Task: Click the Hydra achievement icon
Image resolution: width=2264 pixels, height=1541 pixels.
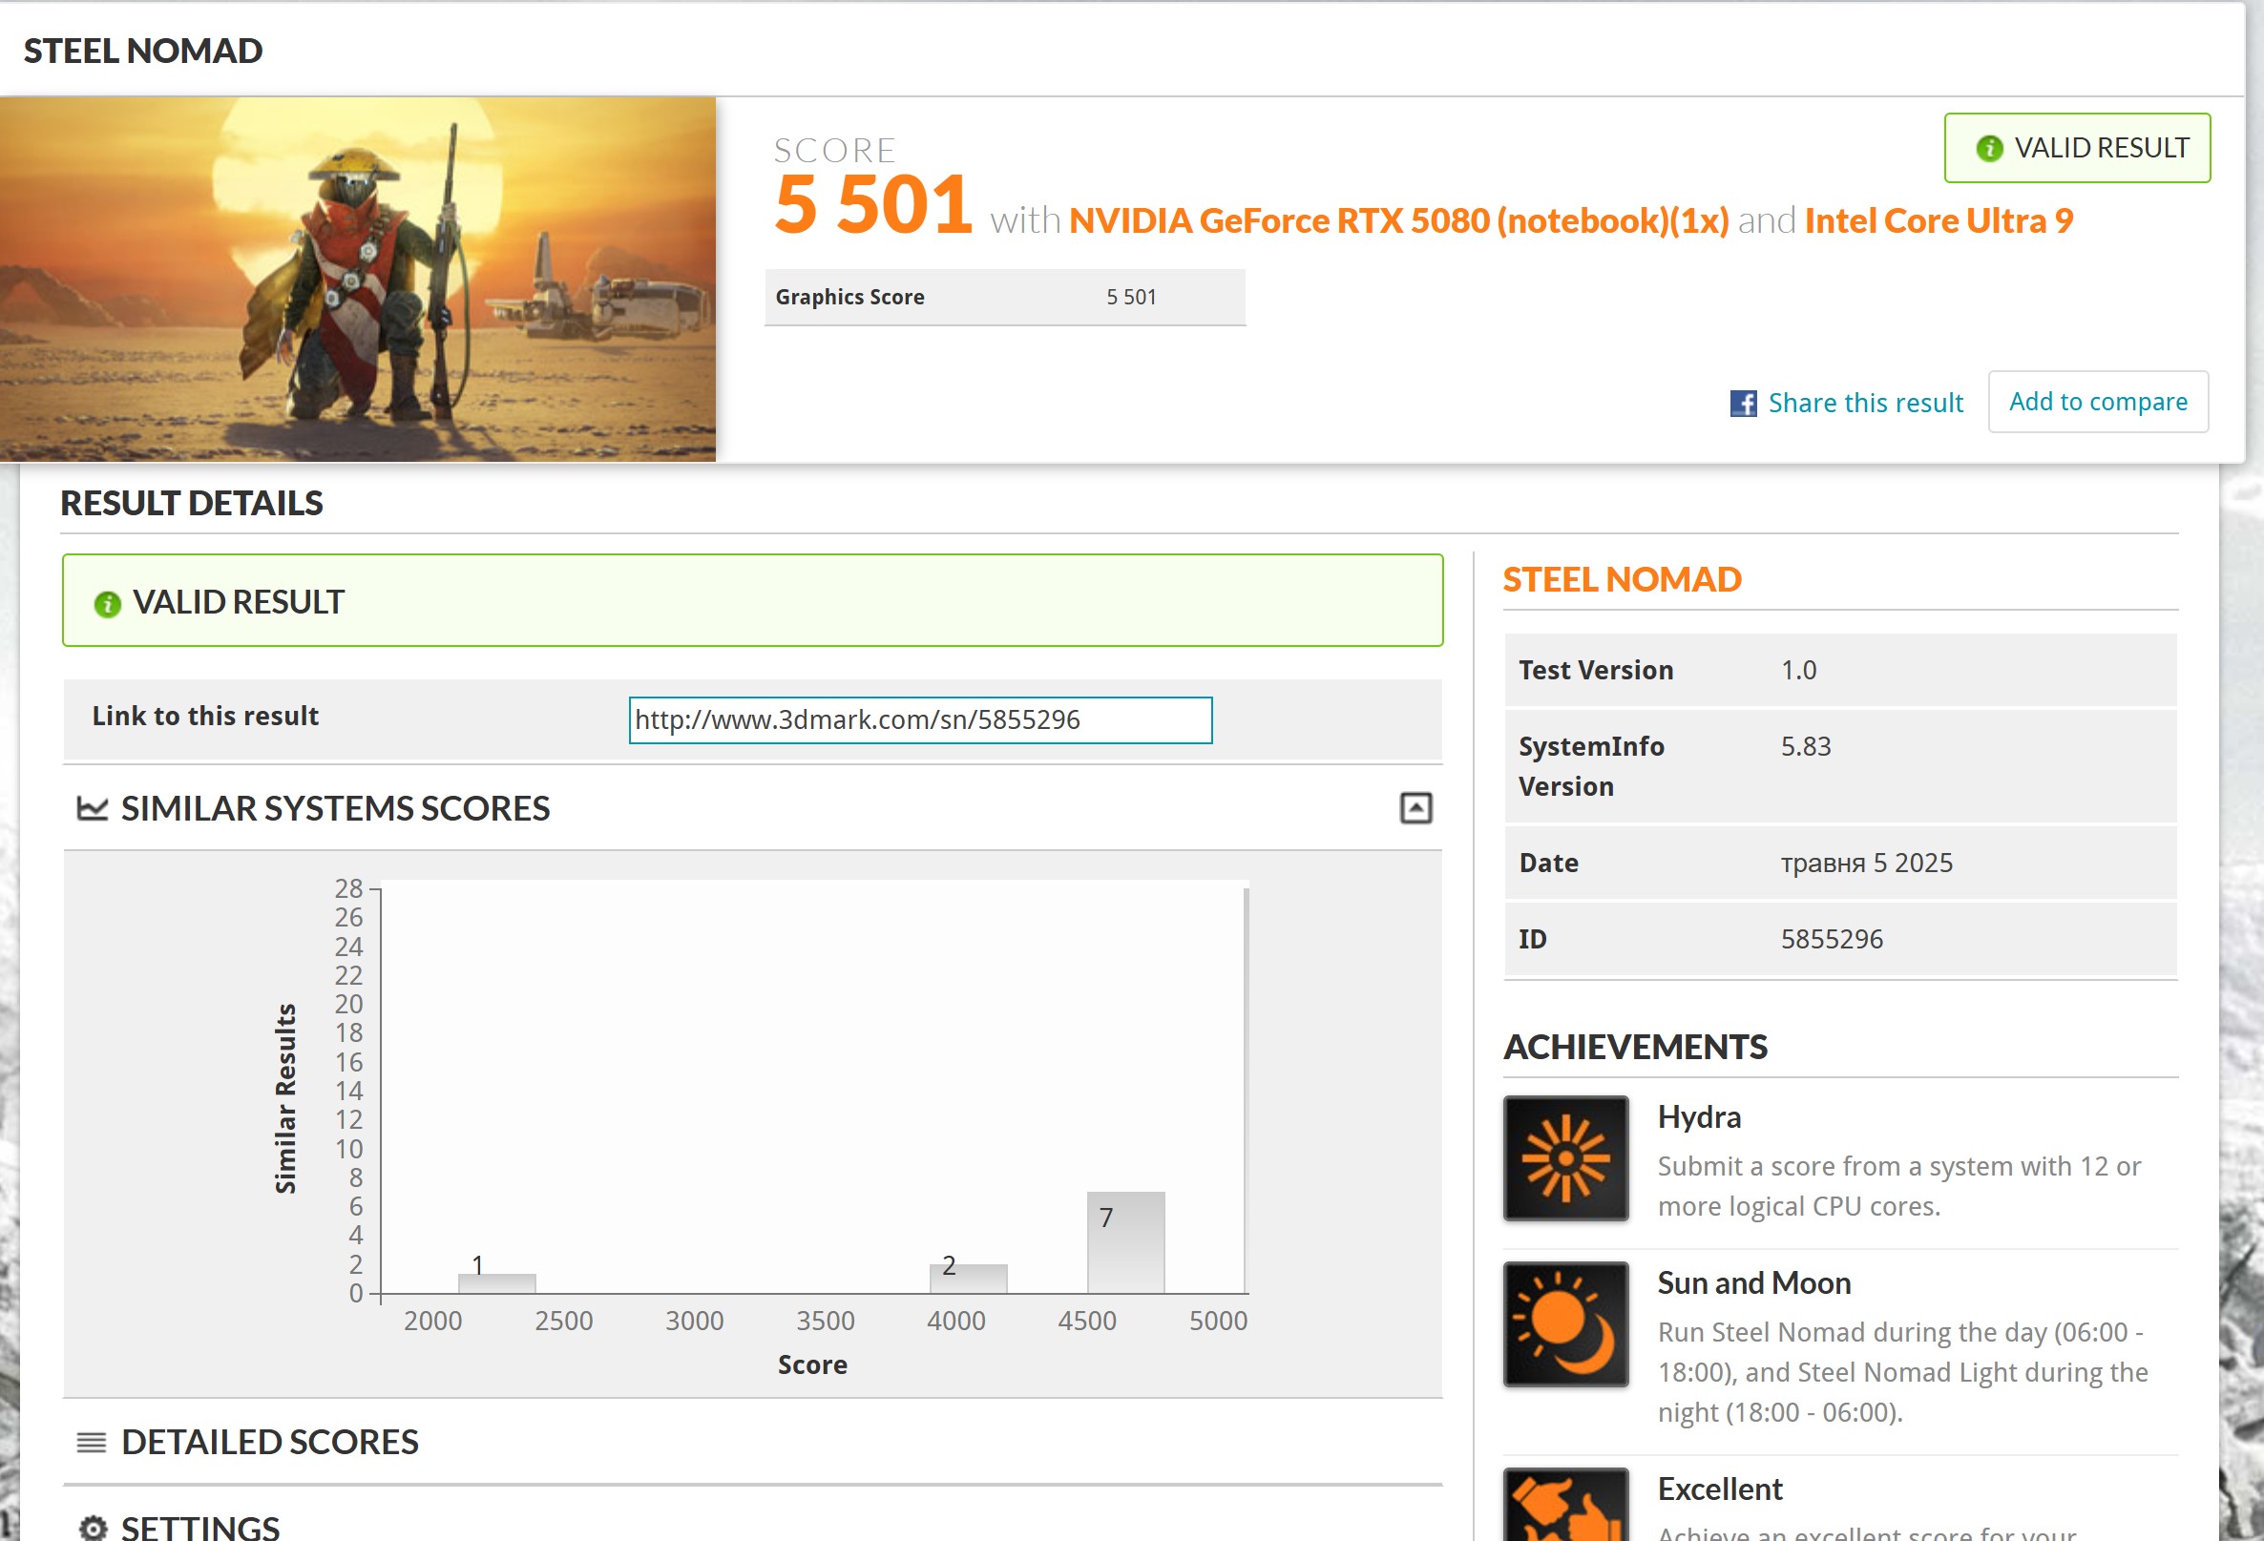Action: 1564,1157
